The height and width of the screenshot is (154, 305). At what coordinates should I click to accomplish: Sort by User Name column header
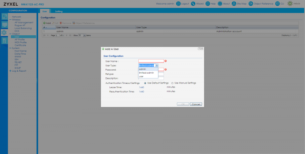point(96,27)
